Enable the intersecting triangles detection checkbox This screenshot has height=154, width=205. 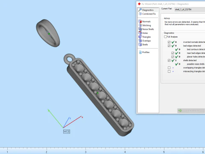169,71
